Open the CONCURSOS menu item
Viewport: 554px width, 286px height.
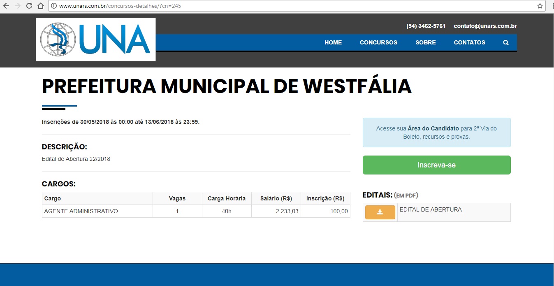pos(378,42)
